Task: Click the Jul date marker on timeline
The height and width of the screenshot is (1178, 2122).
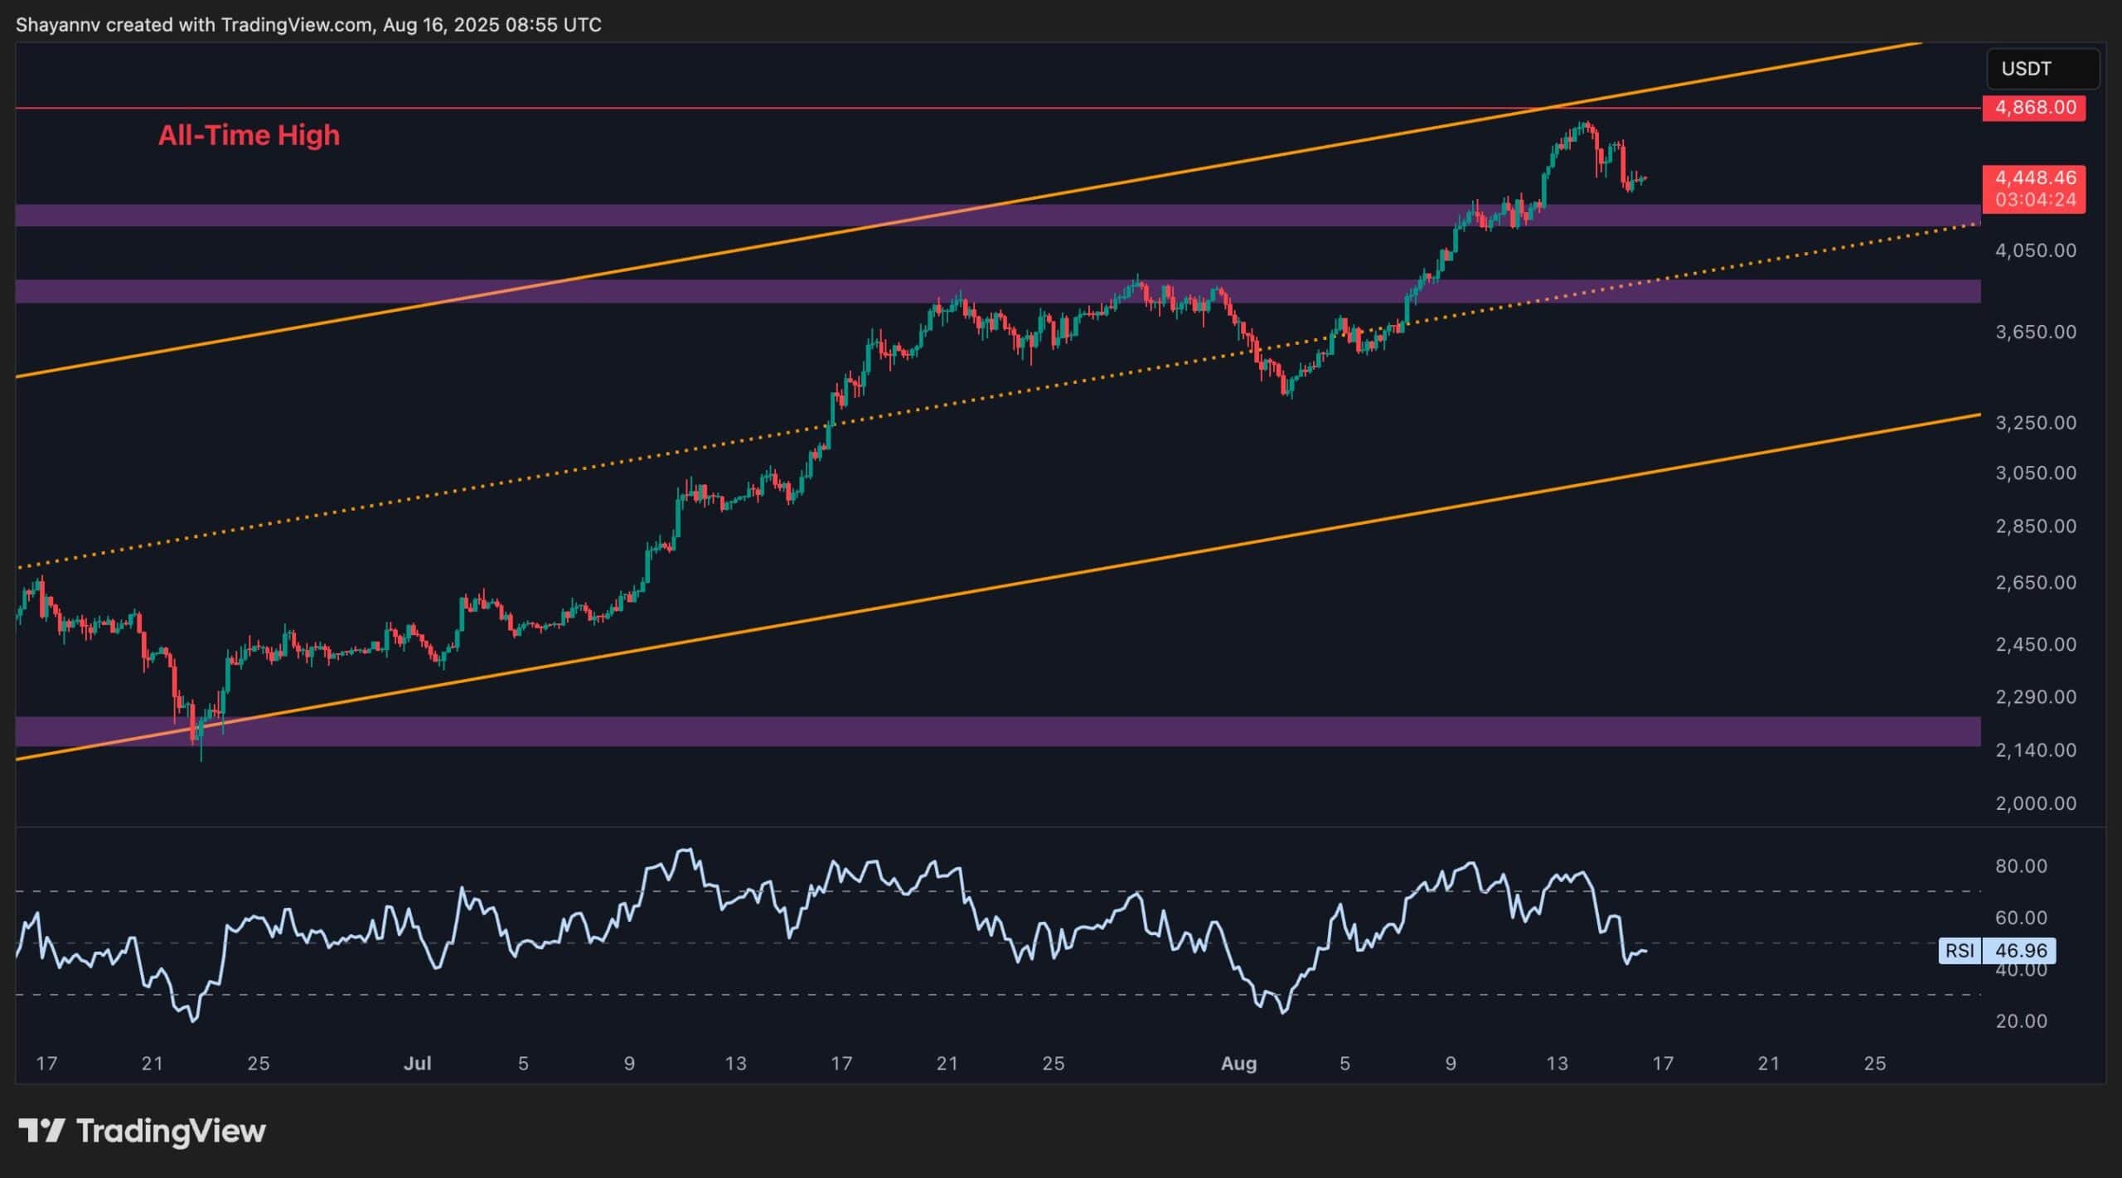Action: pos(417,1064)
